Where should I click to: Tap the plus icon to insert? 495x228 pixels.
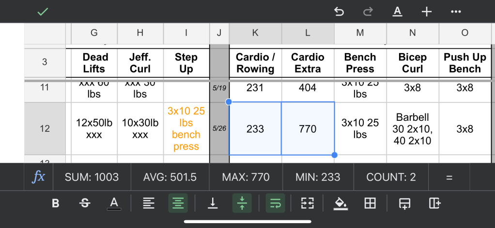coord(426,12)
